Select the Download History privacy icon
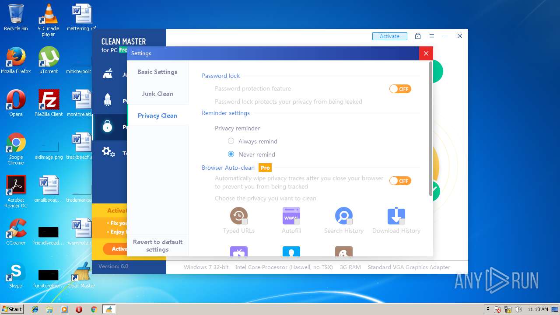Viewport: 560px width, 315px height. pos(396,216)
